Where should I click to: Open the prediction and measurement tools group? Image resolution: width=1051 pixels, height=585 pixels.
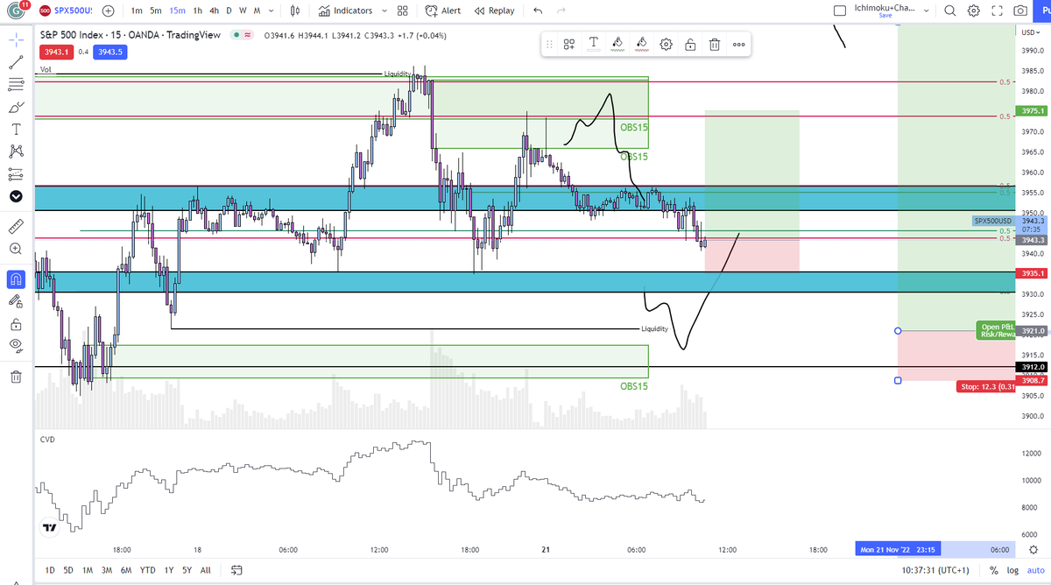pyautogui.click(x=16, y=173)
